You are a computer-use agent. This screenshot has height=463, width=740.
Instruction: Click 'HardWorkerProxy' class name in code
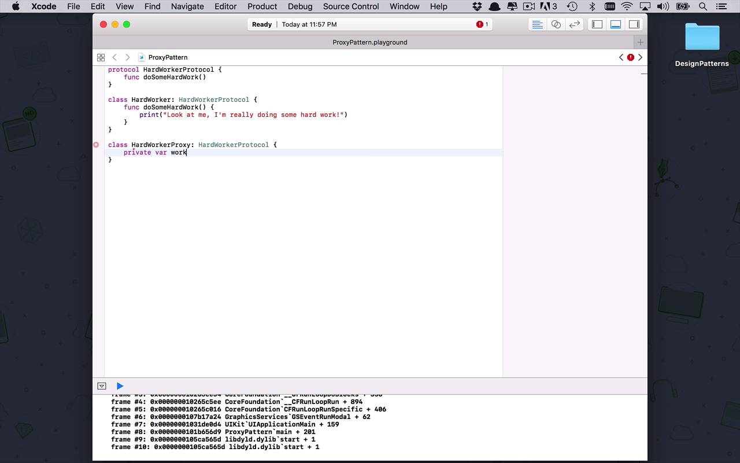click(x=161, y=145)
